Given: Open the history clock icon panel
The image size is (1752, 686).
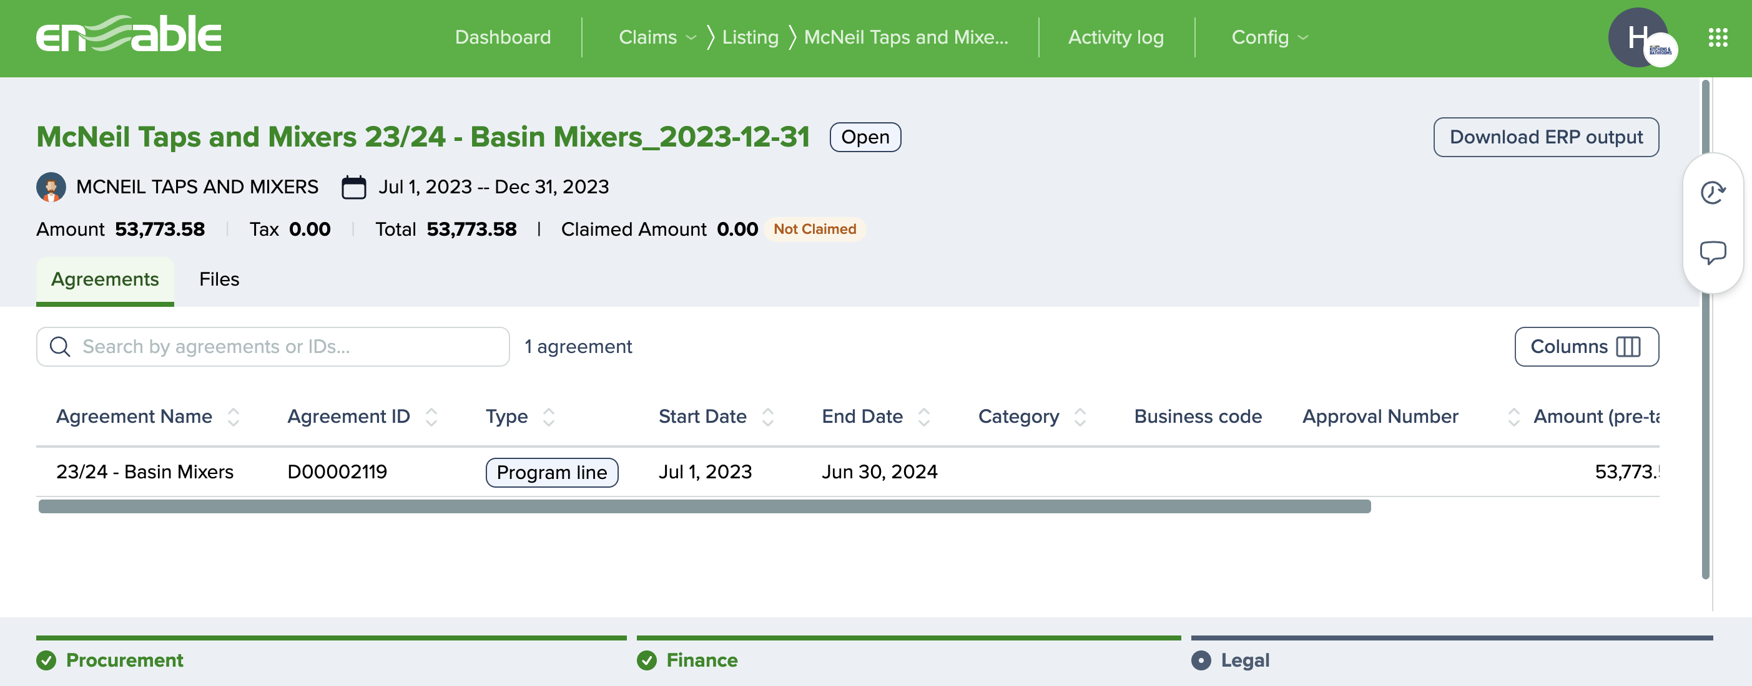Looking at the screenshot, I should pyautogui.click(x=1712, y=193).
